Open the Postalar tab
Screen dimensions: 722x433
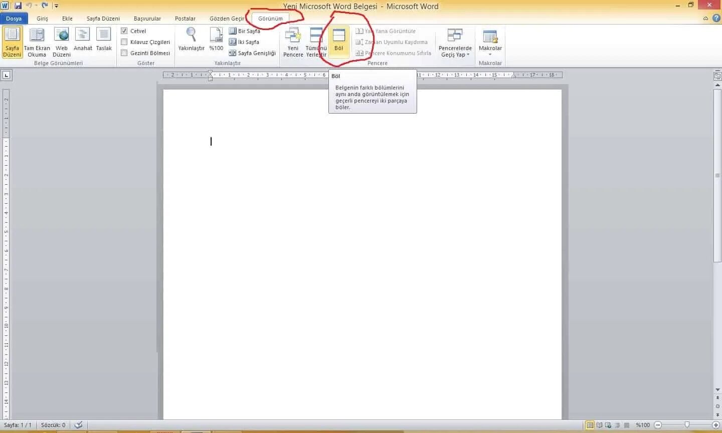185,19
